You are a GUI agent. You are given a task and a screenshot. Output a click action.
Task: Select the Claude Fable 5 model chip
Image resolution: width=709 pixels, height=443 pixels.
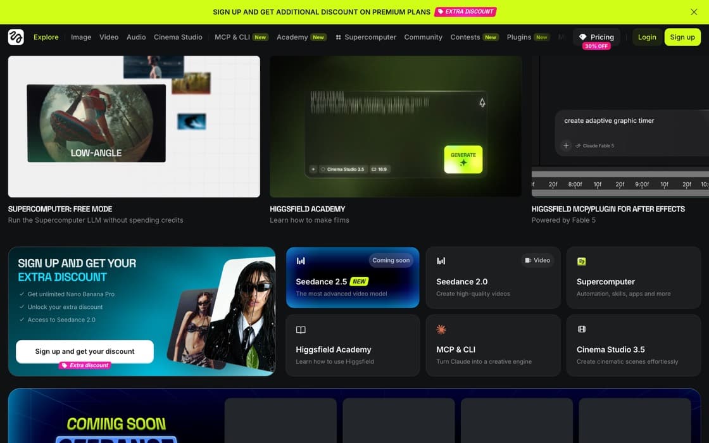594,146
